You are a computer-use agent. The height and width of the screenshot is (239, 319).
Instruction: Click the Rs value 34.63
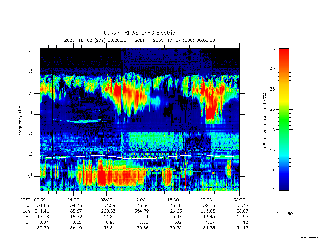tap(43, 205)
